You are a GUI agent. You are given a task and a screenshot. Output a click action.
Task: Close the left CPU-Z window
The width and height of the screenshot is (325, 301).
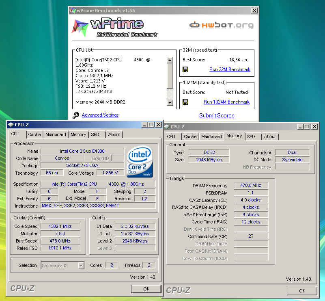coord(159,124)
